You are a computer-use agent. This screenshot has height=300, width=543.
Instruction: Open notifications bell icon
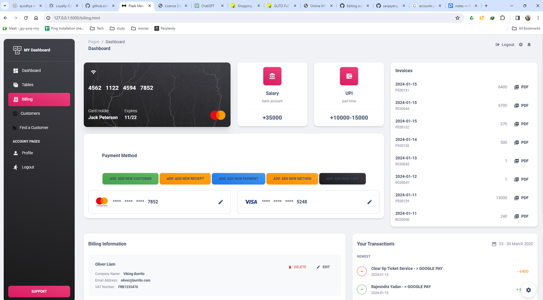click(529, 45)
